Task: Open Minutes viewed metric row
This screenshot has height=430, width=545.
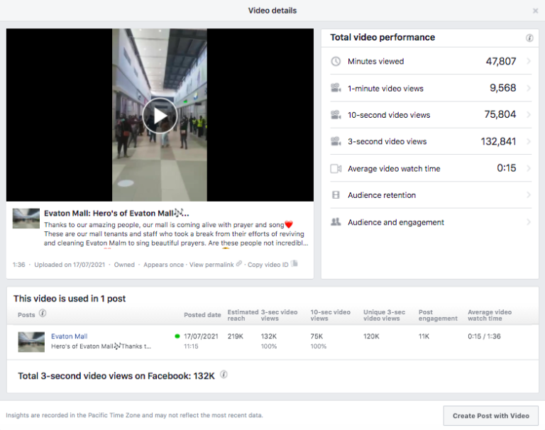Action: [x=431, y=61]
